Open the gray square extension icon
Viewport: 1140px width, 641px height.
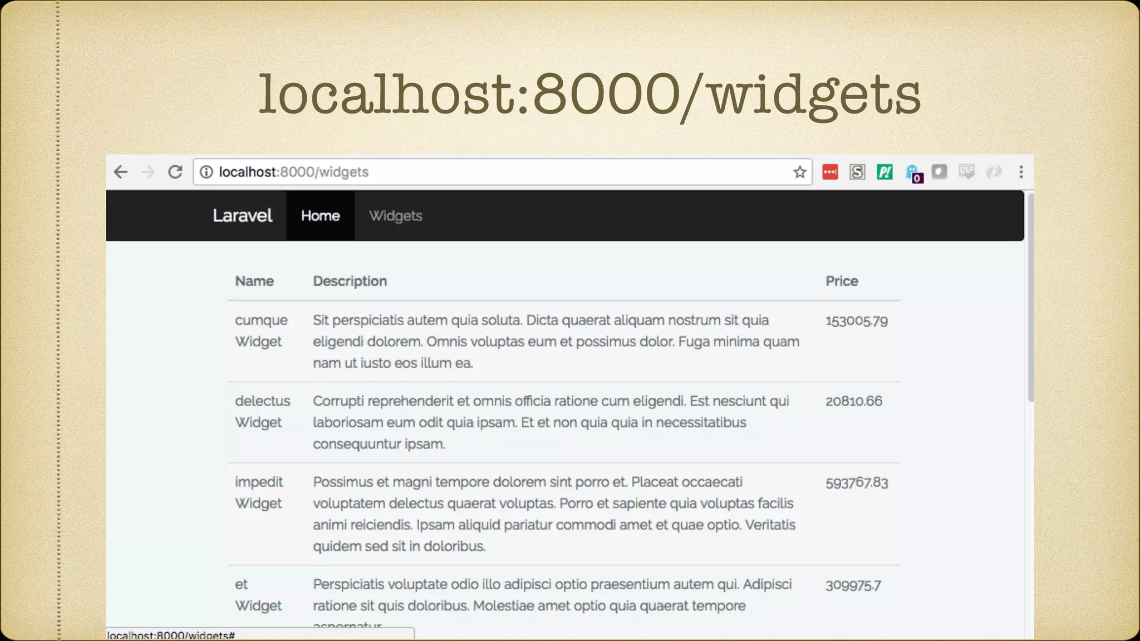click(940, 171)
